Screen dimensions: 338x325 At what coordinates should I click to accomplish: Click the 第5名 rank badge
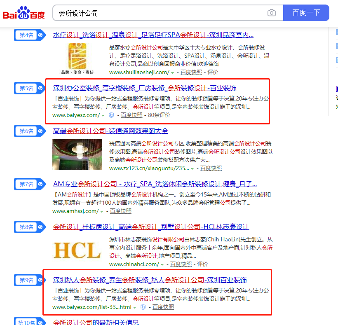coord(30,88)
